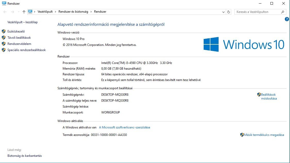Image resolution: width=290 pixels, height=163 pixels.
Task: Click shield icon beside Másik termékkulcs megadása
Action: (x=242, y=135)
